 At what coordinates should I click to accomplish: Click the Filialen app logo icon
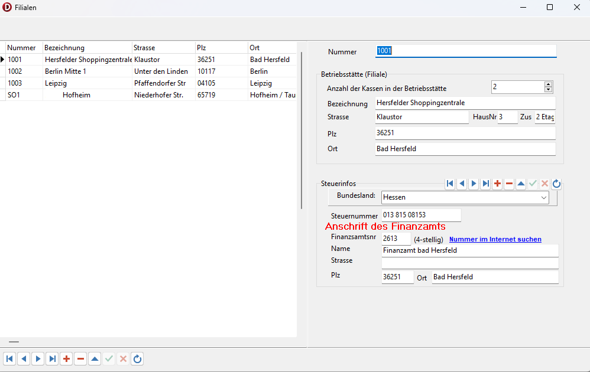click(7, 8)
